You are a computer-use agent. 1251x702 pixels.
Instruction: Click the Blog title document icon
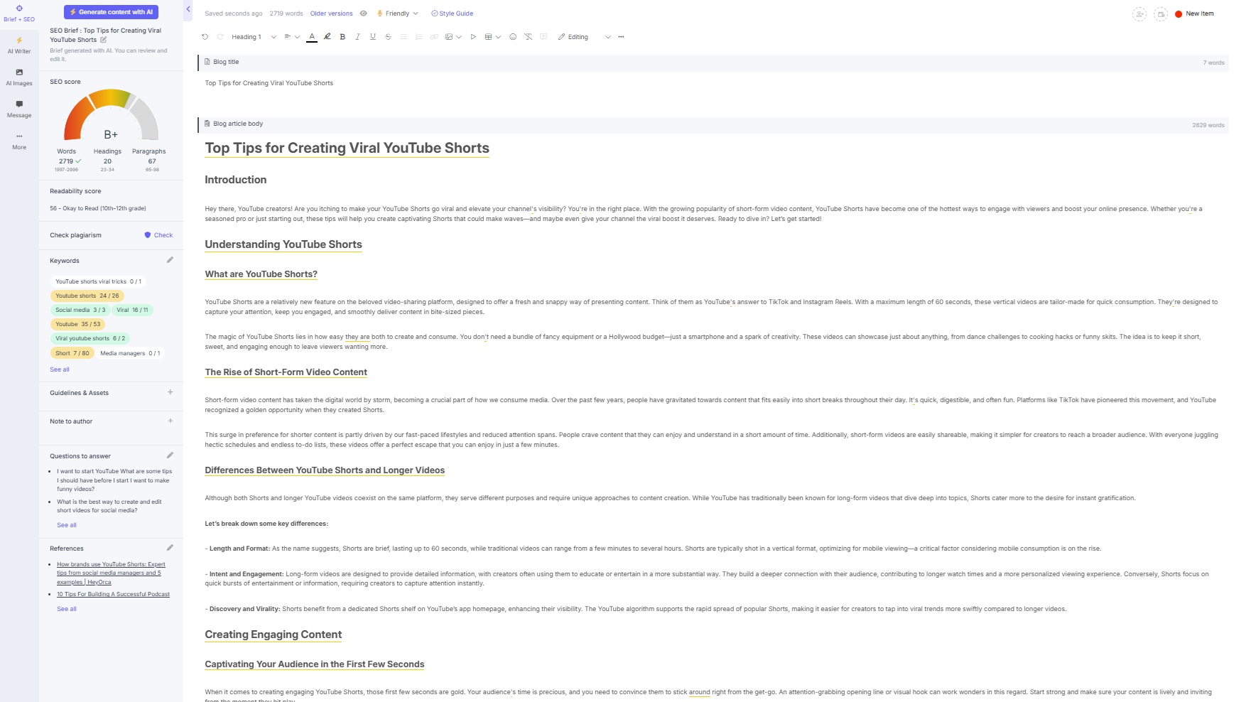(x=207, y=62)
